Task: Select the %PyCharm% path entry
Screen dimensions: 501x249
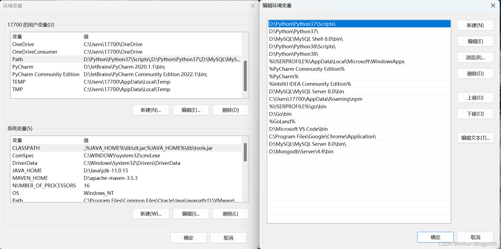Action: coord(359,76)
